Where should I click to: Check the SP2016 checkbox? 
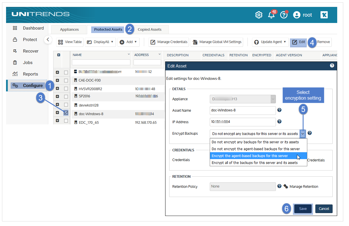tap(66, 97)
